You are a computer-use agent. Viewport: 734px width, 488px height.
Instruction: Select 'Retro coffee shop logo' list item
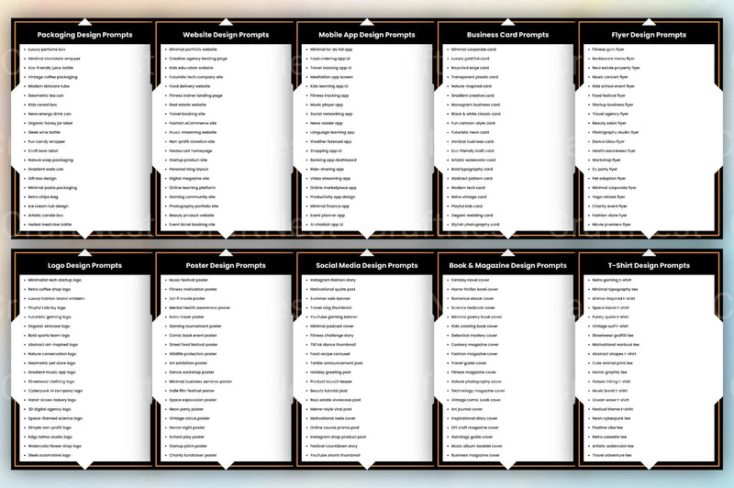50,289
